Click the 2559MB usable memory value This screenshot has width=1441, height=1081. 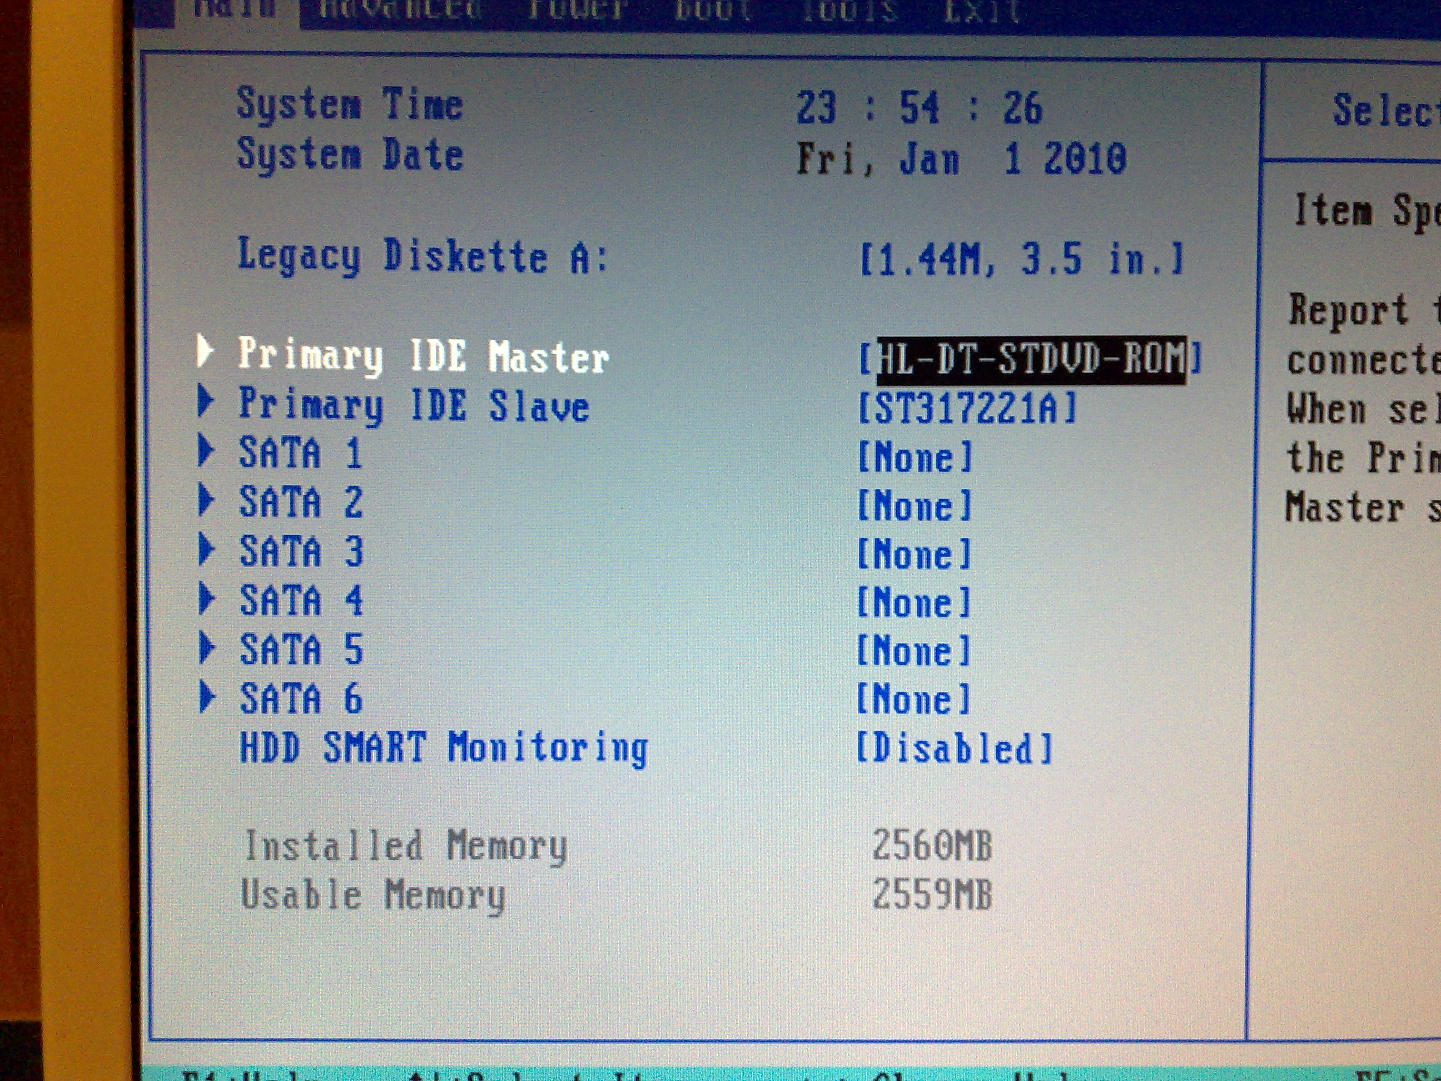(932, 894)
